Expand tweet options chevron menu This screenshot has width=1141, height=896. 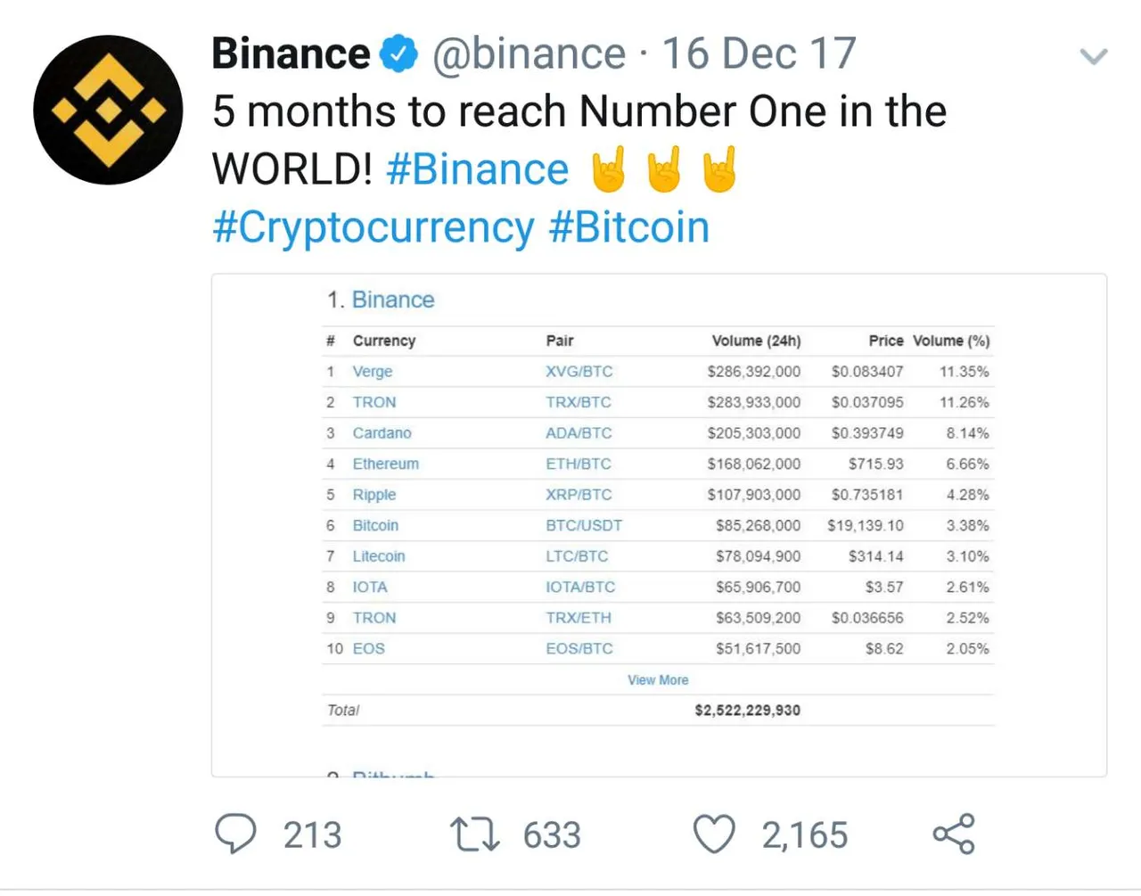[1093, 57]
